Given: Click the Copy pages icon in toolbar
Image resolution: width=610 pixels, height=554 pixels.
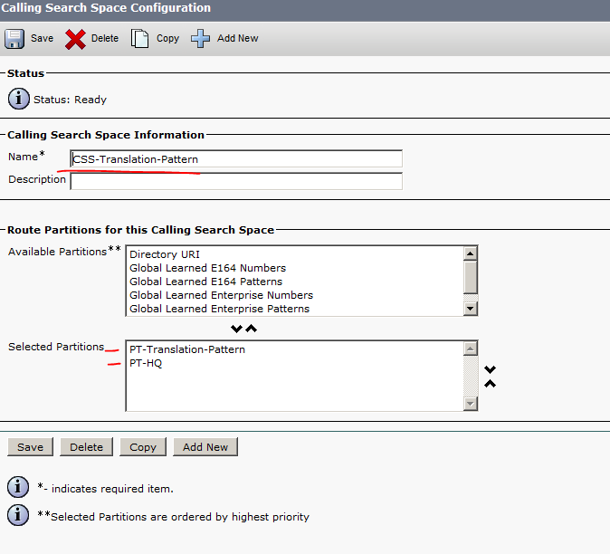Looking at the screenshot, I should coord(139,39).
